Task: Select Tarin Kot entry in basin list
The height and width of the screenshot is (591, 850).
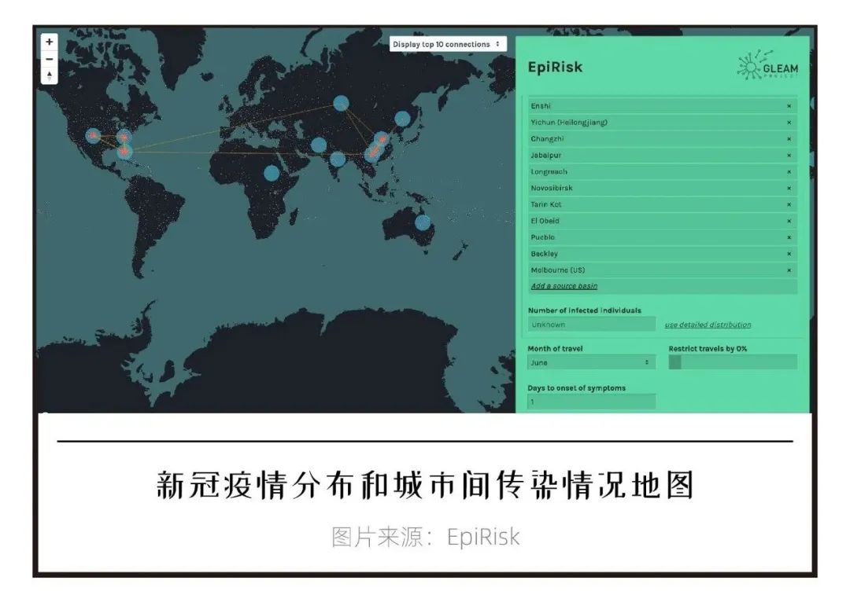Action: click(663, 204)
